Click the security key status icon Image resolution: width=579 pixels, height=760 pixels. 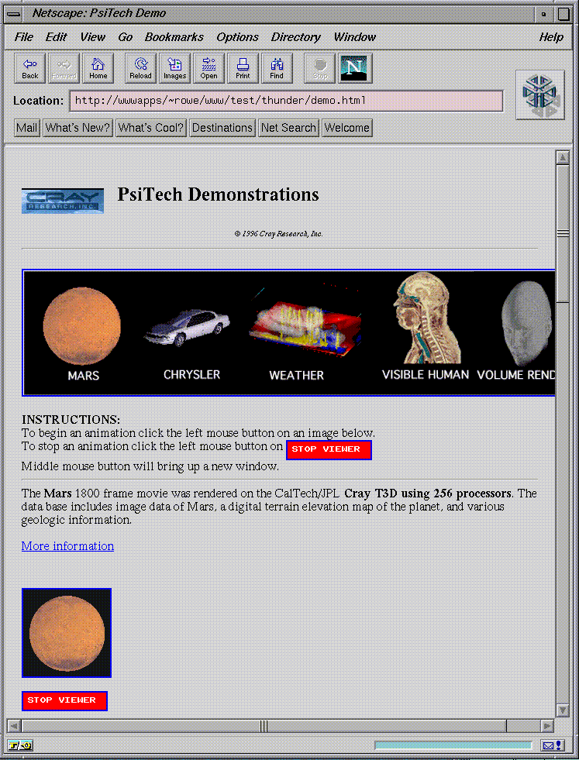click(20, 745)
